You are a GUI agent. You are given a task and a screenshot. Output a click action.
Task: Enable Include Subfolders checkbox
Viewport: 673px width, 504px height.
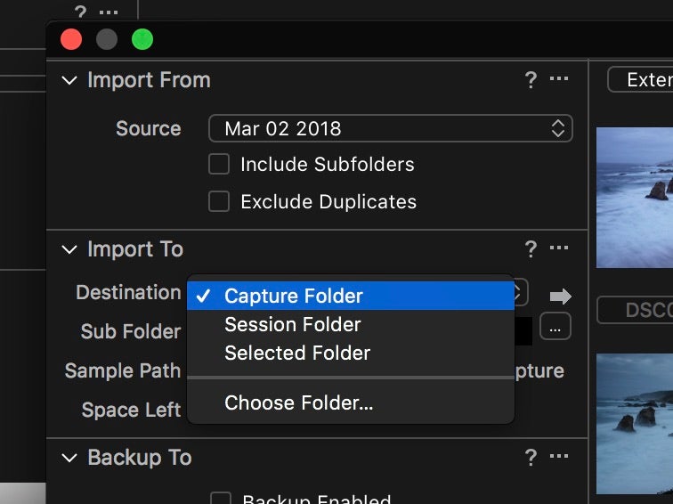pyautogui.click(x=219, y=164)
